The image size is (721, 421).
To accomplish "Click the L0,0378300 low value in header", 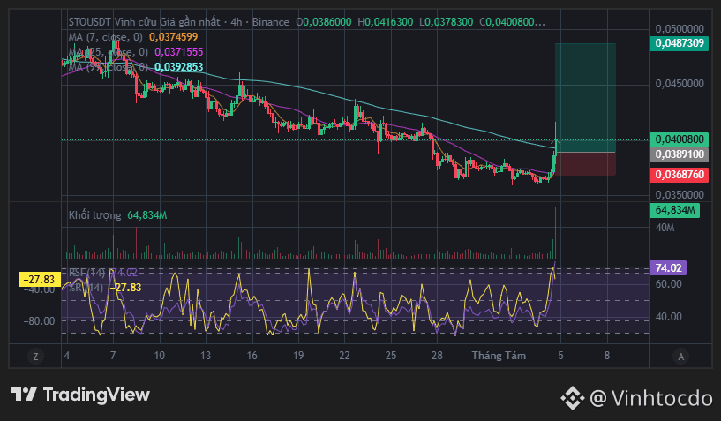I will tap(446, 22).
